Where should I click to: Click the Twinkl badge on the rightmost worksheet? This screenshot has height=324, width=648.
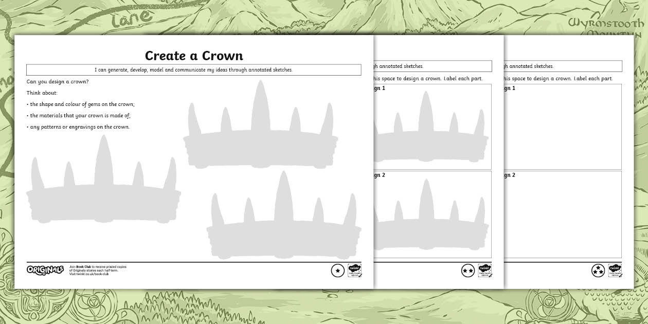pos(615,270)
